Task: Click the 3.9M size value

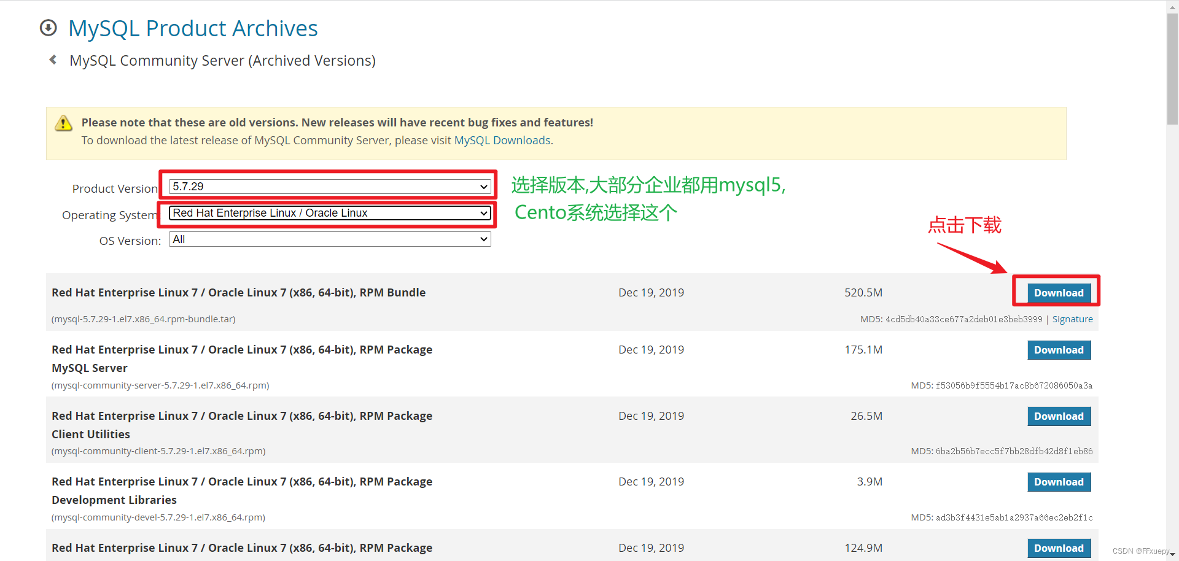Action: (870, 482)
